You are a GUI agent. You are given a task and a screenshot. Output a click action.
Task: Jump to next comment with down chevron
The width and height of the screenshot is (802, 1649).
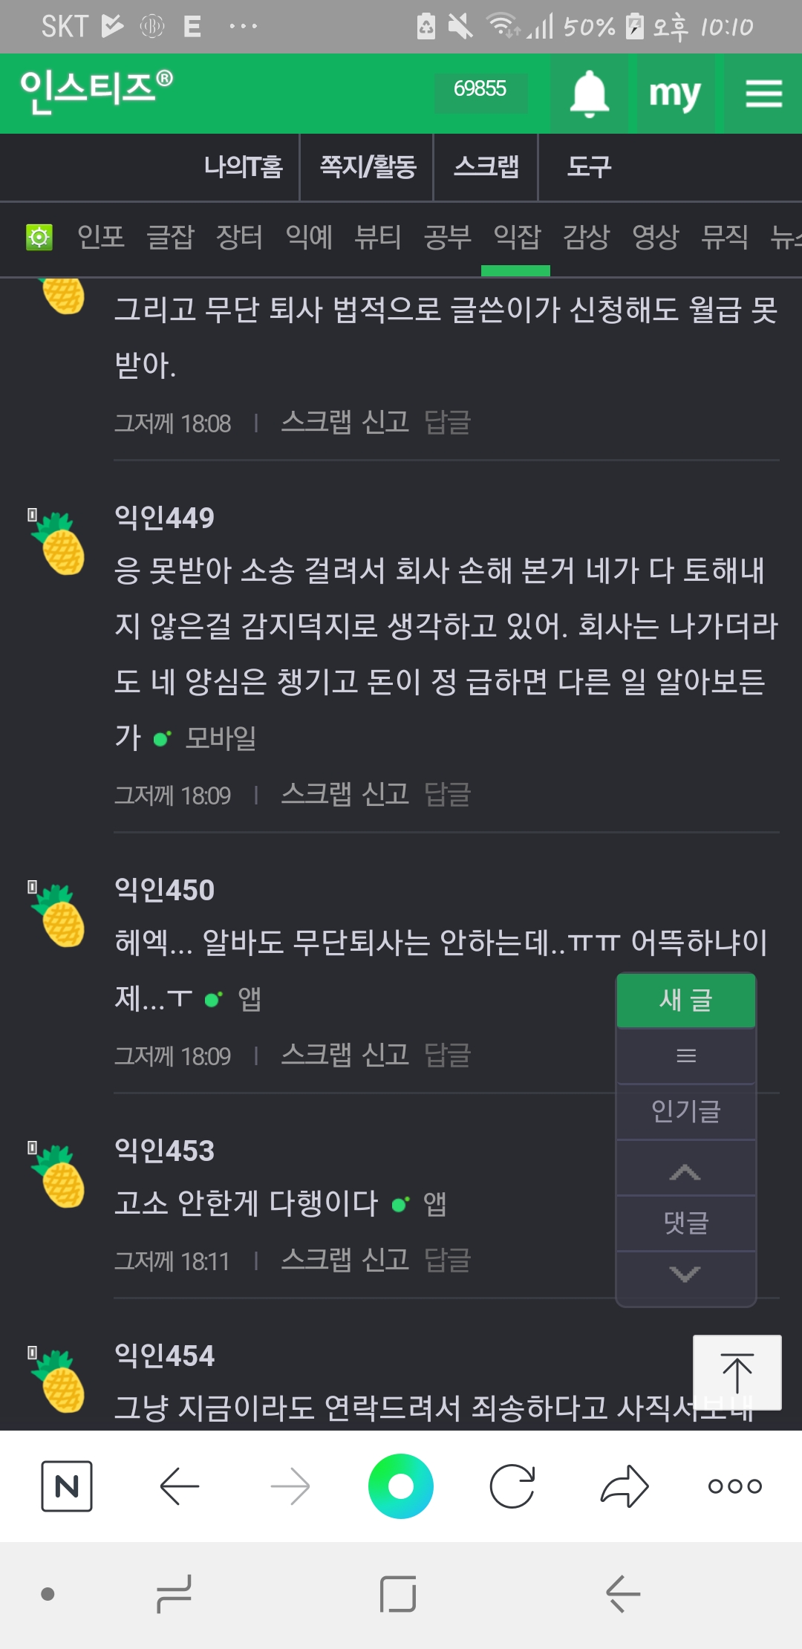point(685,1274)
